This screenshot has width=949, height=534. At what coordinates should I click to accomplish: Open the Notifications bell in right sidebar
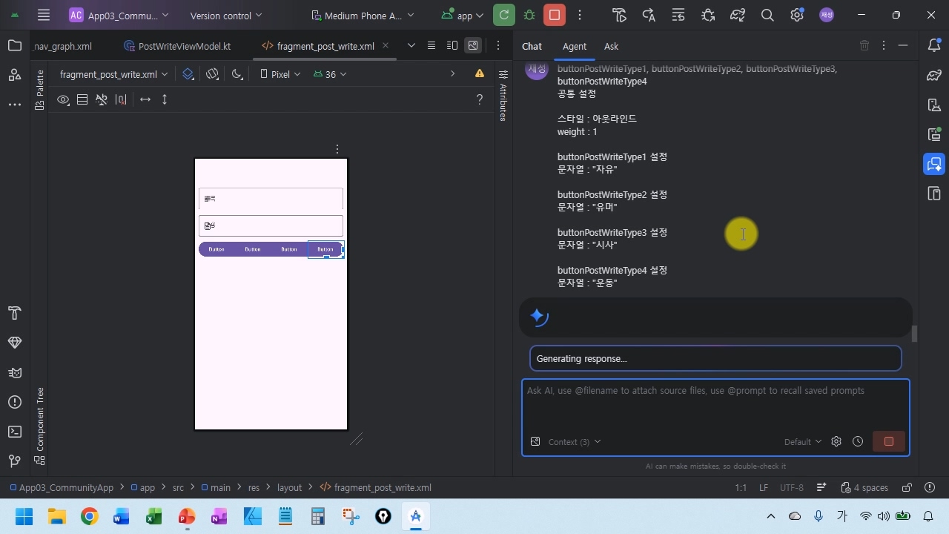(934, 46)
